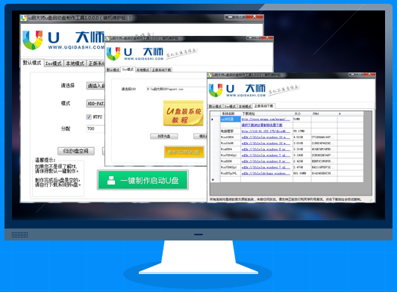Select 默认模式 tab in middle window
This screenshot has height=292, width=397.
pyautogui.click(x=113, y=69)
